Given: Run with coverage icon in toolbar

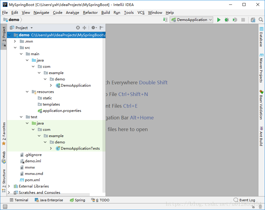Looking at the screenshot, I should coord(235,20).
